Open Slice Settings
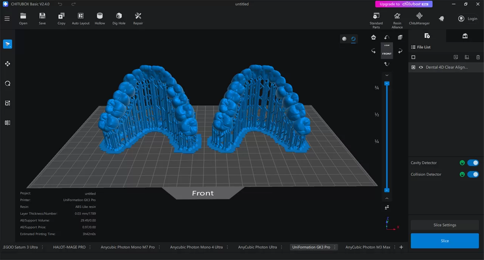The width and height of the screenshot is (484, 260). [x=445, y=225]
